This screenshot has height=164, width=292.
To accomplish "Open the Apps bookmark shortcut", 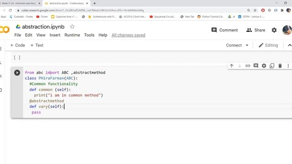I will (3, 17).
